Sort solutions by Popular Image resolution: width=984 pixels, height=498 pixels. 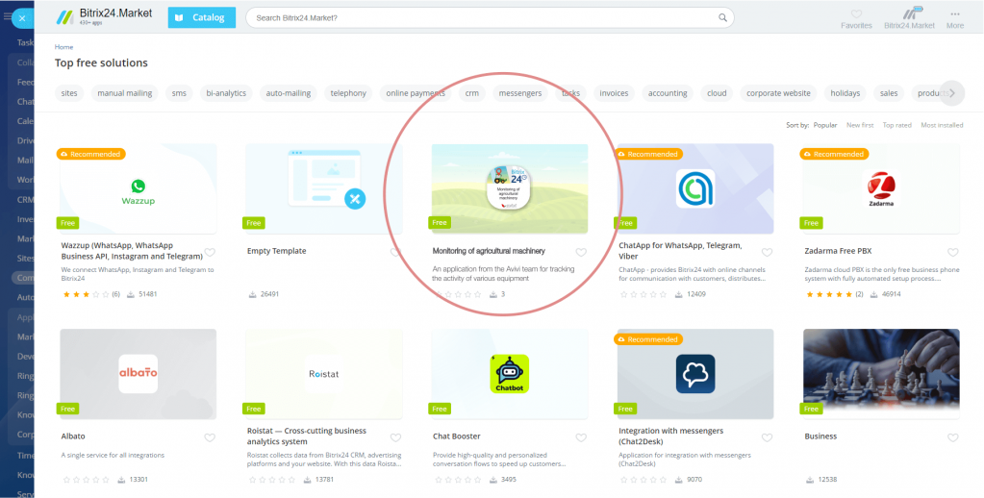pyautogui.click(x=825, y=125)
